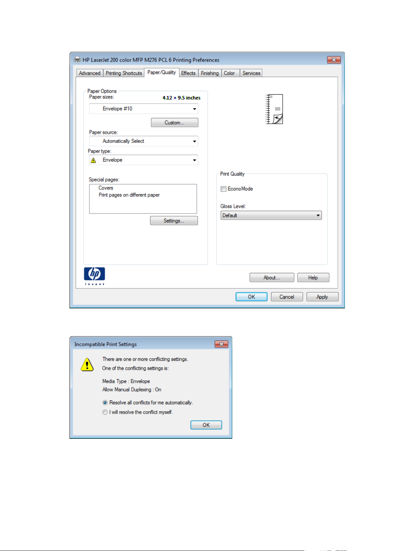
Task: Expand the Paper source dropdown
Action: click(144, 141)
